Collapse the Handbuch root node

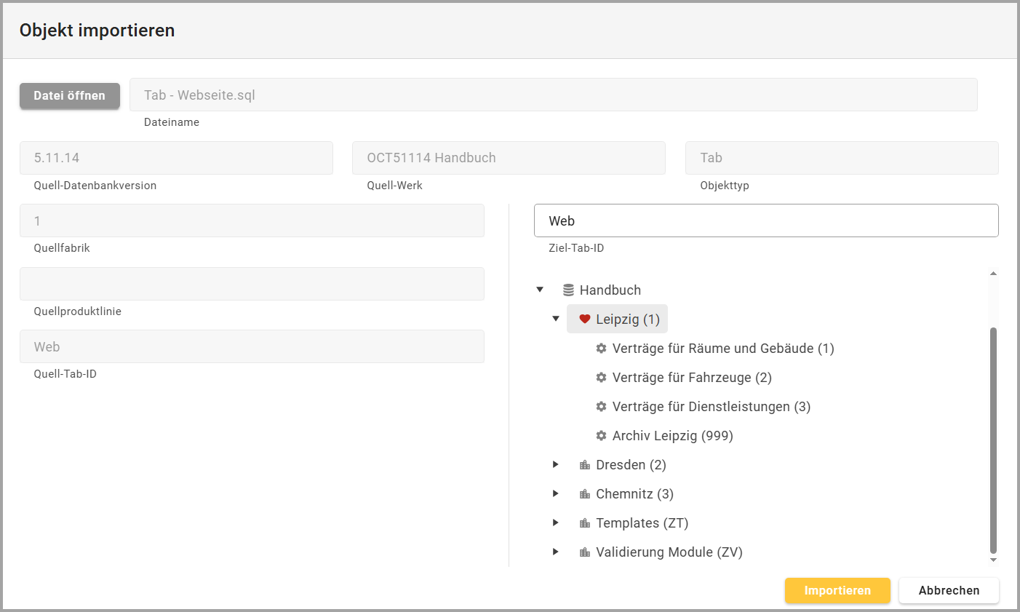pyautogui.click(x=540, y=290)
